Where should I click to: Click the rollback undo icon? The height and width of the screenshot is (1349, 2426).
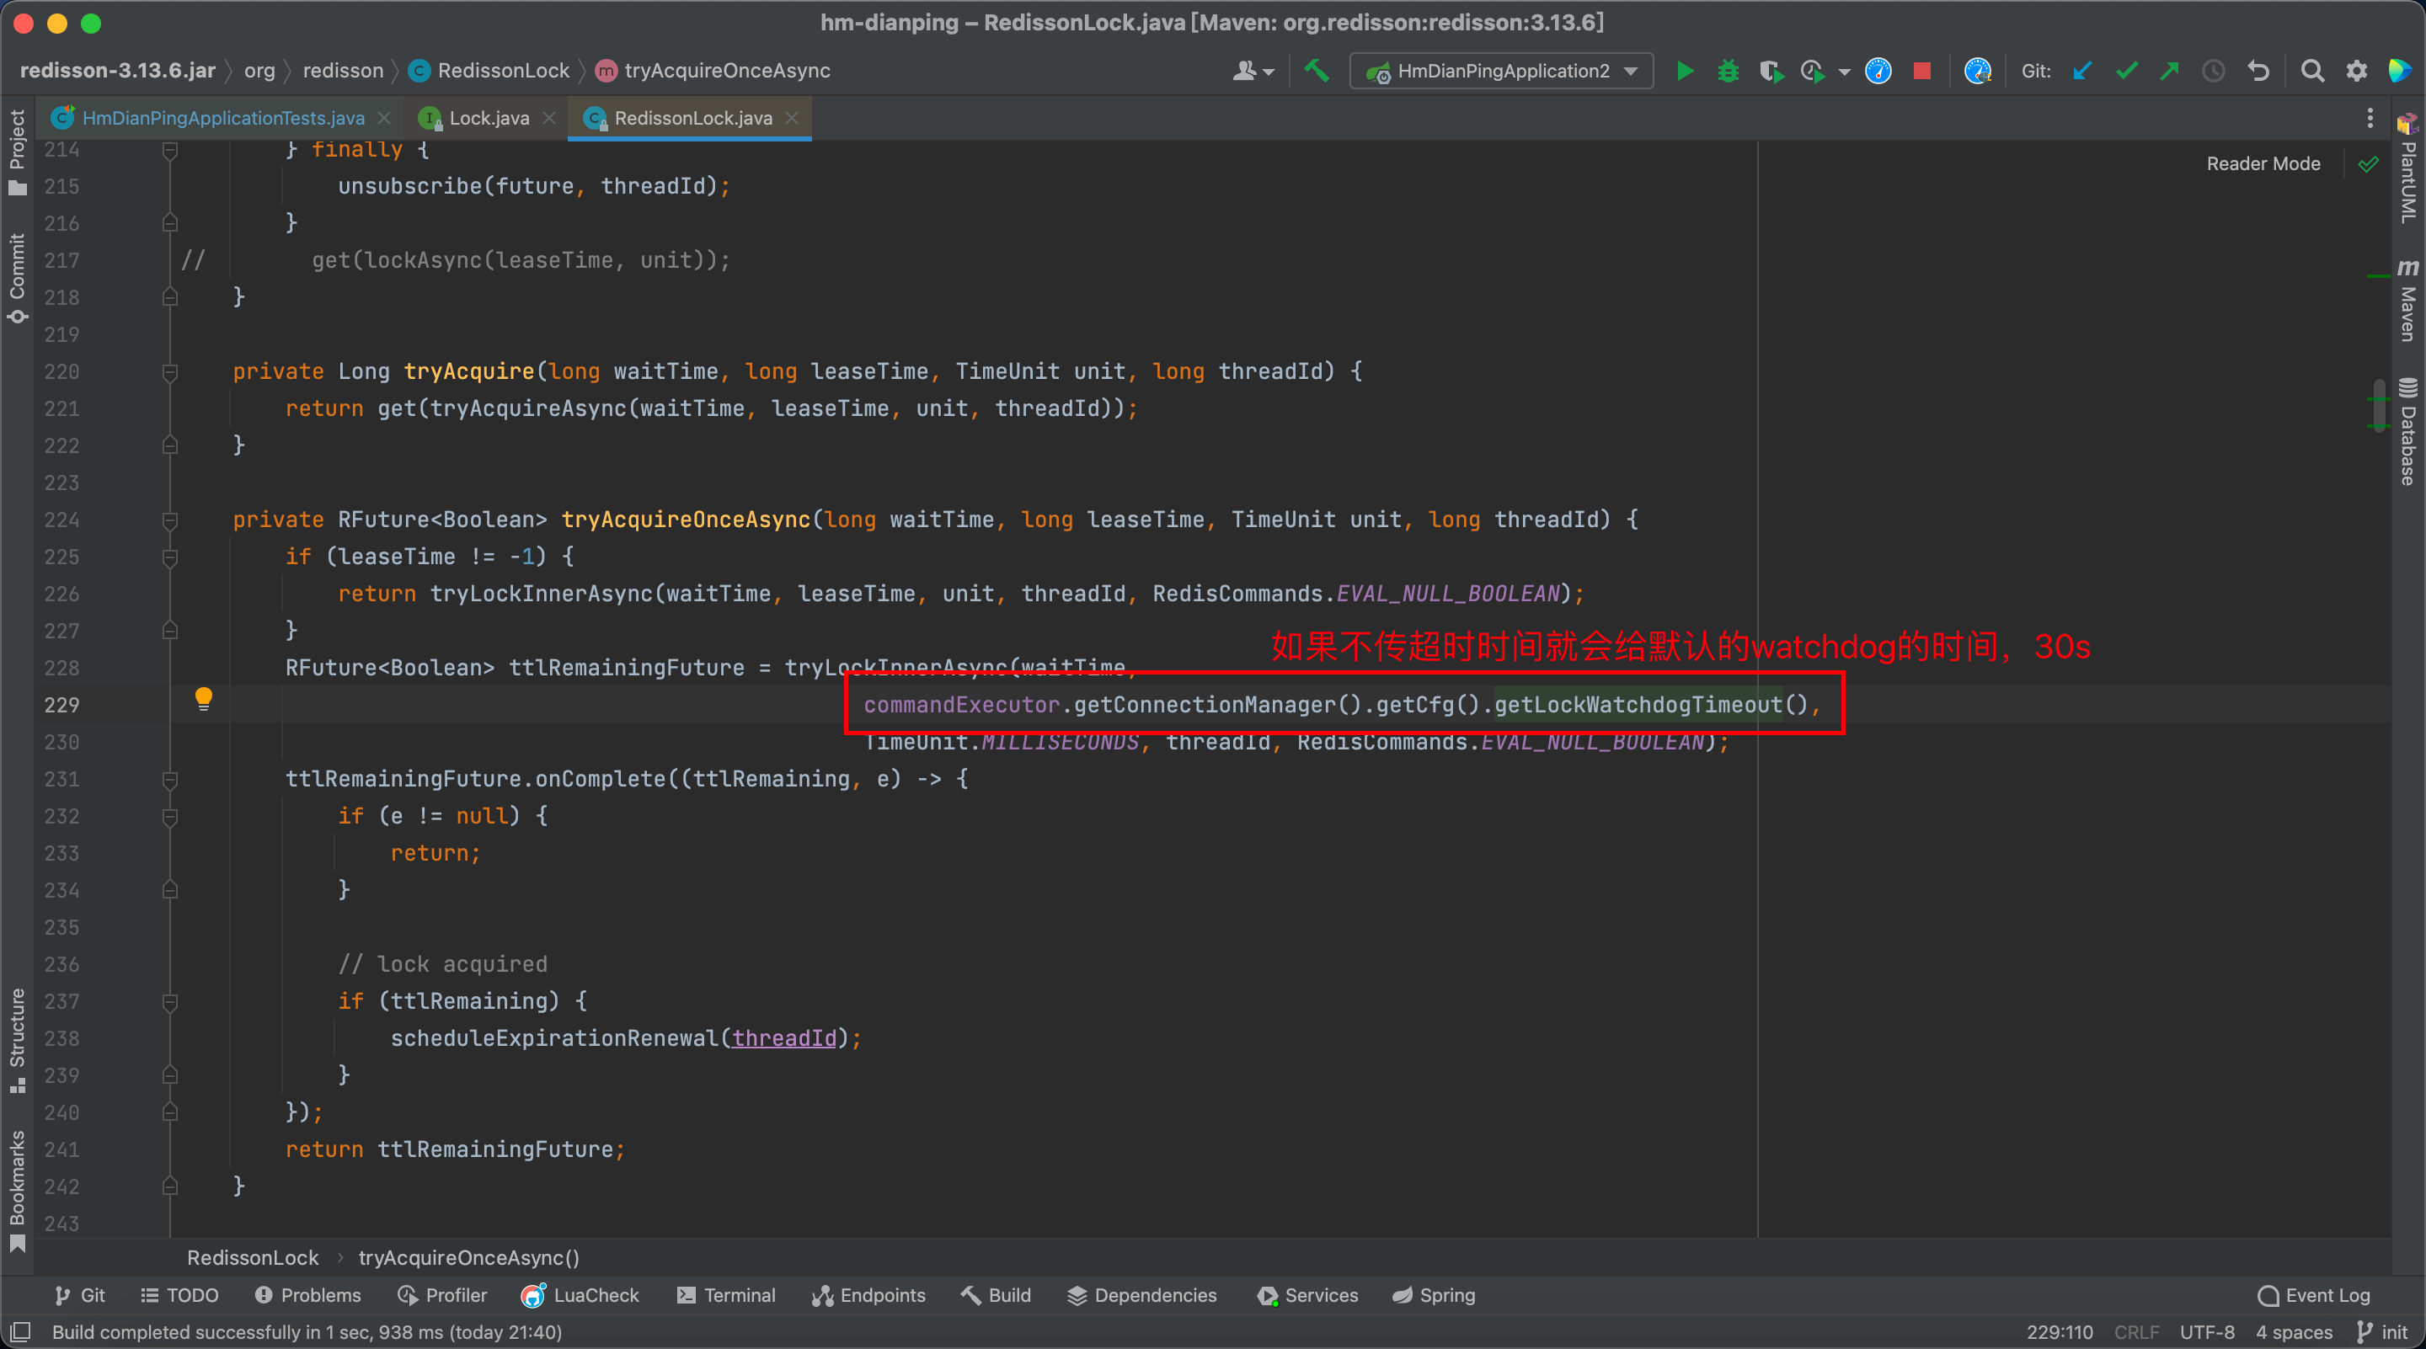coord(2258,71)
